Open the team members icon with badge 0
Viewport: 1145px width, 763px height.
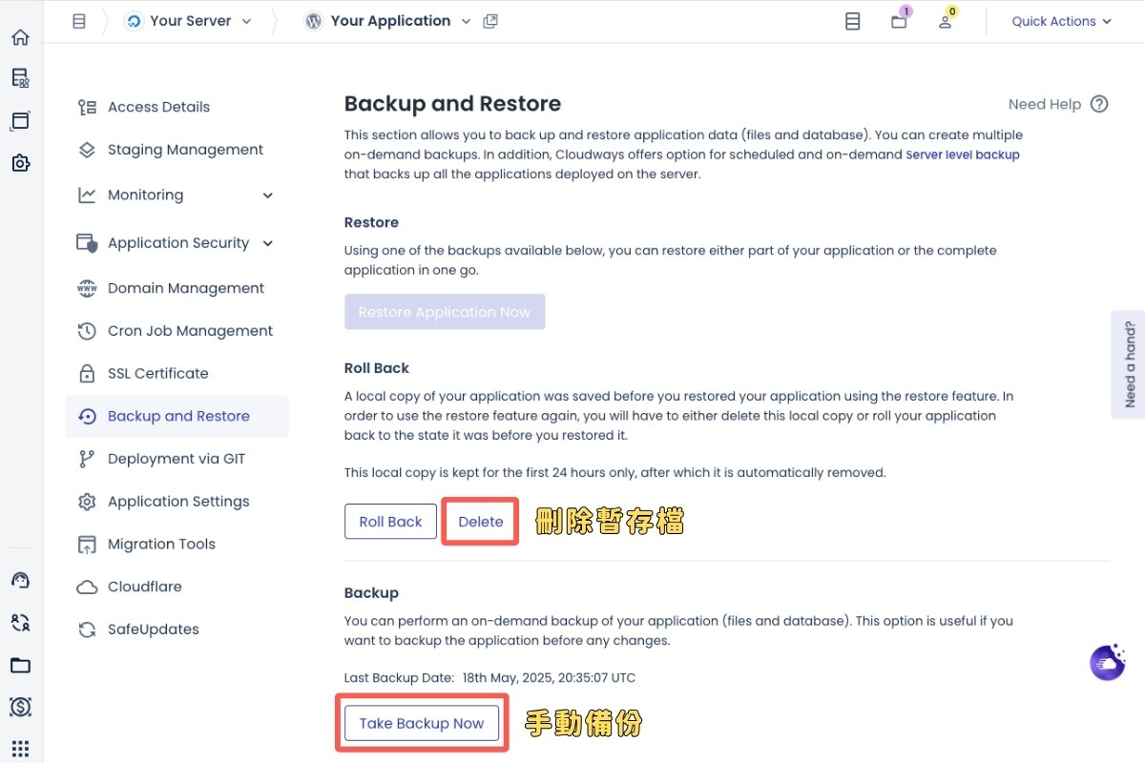coord(945,21)
